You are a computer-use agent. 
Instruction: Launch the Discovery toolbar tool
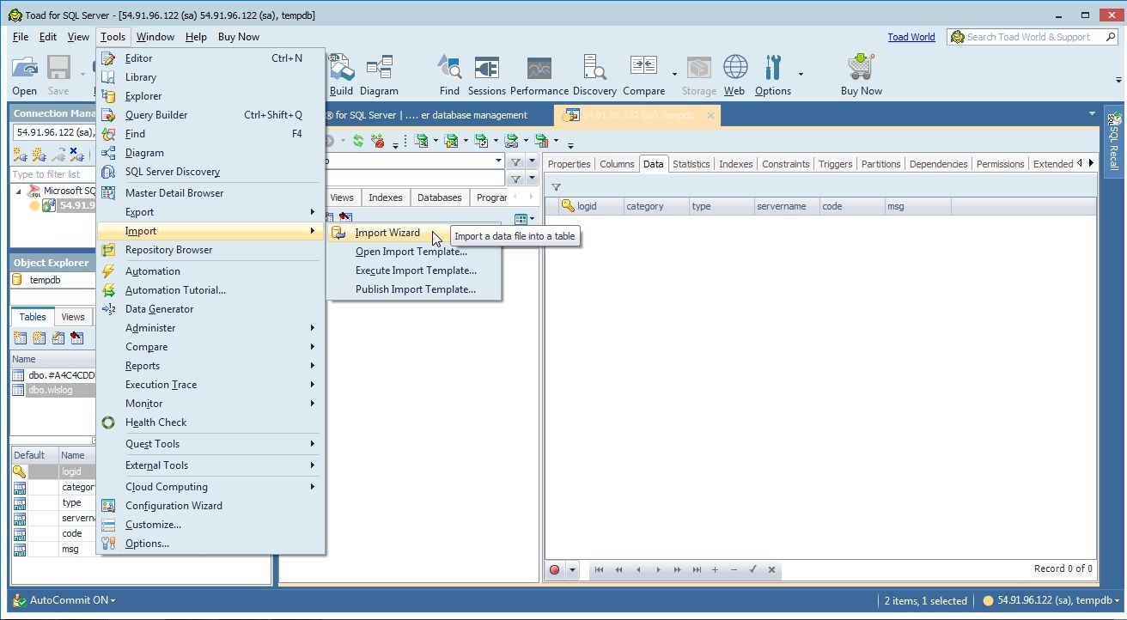[x=594, y=76]
